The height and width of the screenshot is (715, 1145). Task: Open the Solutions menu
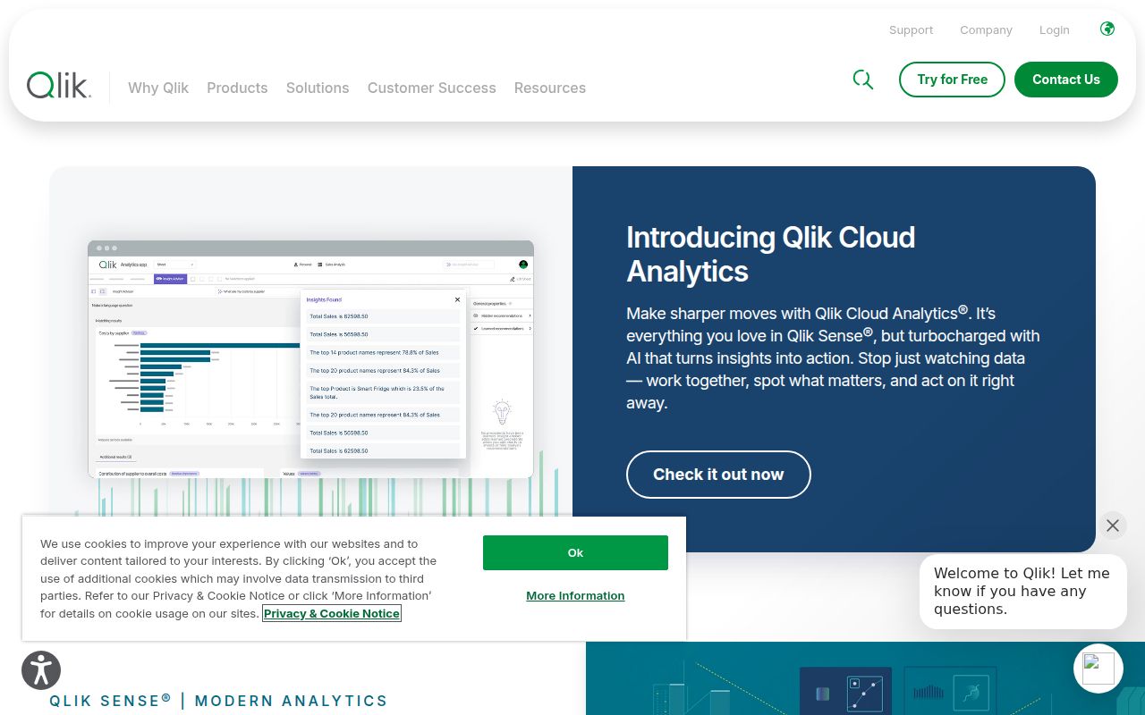[318, 88]
